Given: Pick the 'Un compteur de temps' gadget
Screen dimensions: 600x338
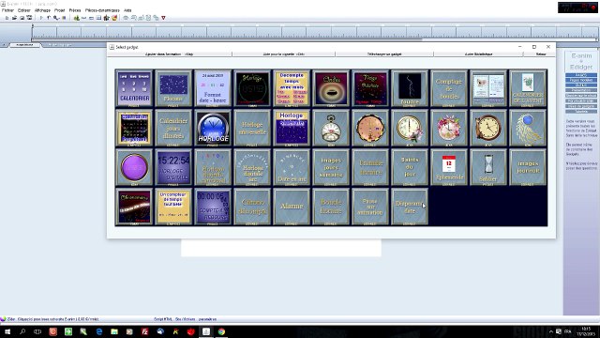Looking at the screenshot, I should click(x=173, y=207).
